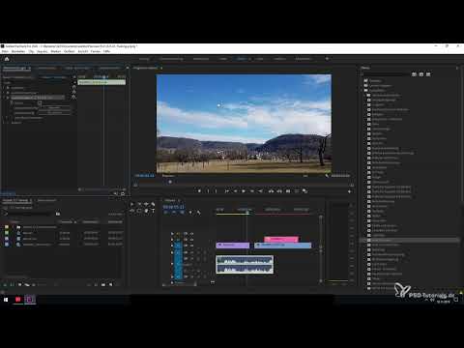Switch Project panel to list view

12,285
